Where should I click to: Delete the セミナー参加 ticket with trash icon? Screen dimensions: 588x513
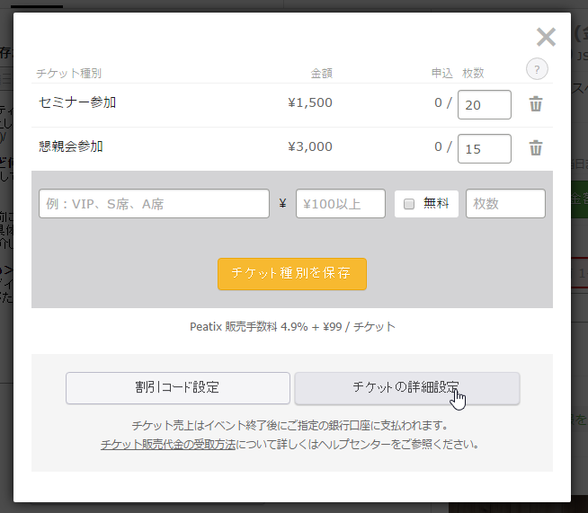(x=536, y=104)
